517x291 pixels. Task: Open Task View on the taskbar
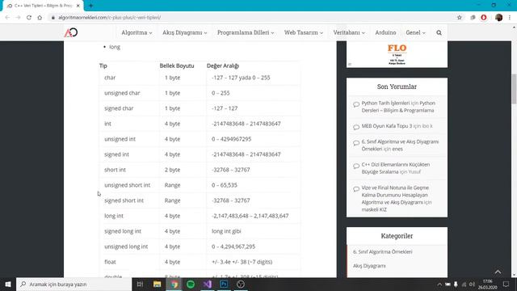click(140, 284)
